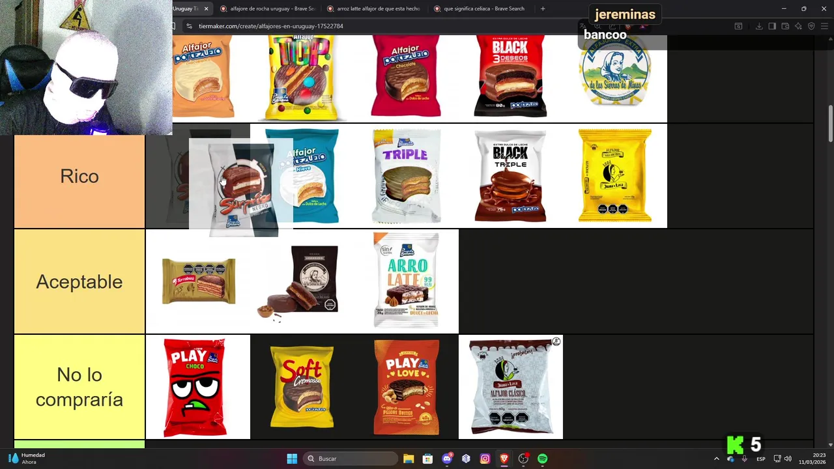Select the Alfajor TOP yellow package image
The height and width of the screenshot is (469, 834).
[x=302, y=78]
